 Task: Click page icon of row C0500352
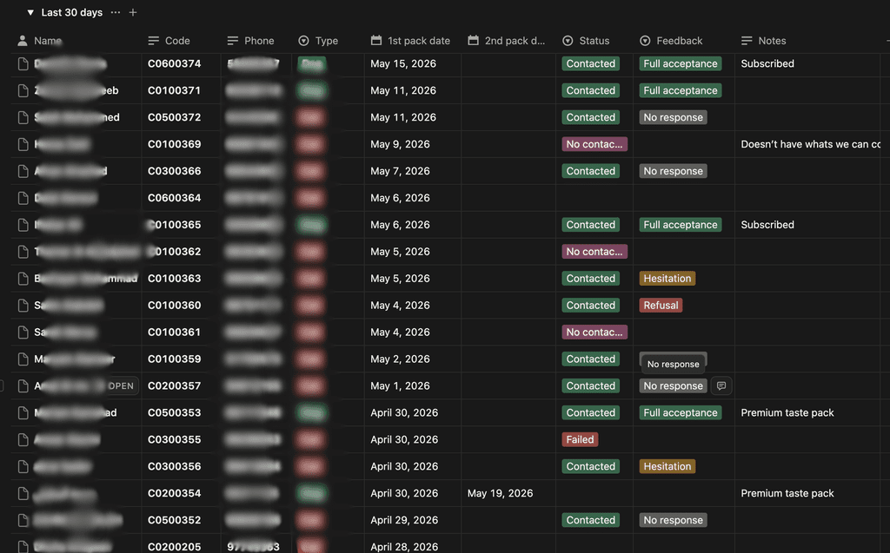tap(23, 520)
